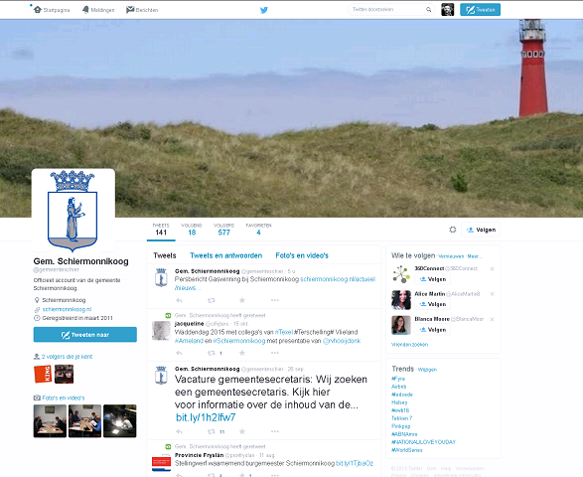This screenshot has height=477, width=583.
Task: Open the bit.ly/1h2lfw7 link
Action: 206,417
